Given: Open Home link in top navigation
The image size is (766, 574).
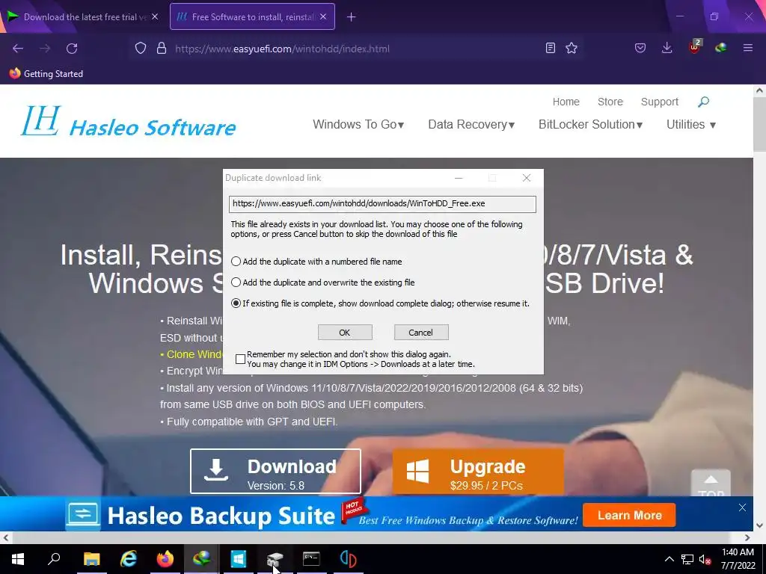Looking at the screenshot, I should pyautogui.click(x=566, y=102).
